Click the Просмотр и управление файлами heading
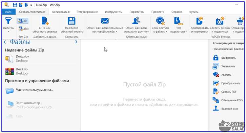246x133 pixels. click(x=37, y=81)
